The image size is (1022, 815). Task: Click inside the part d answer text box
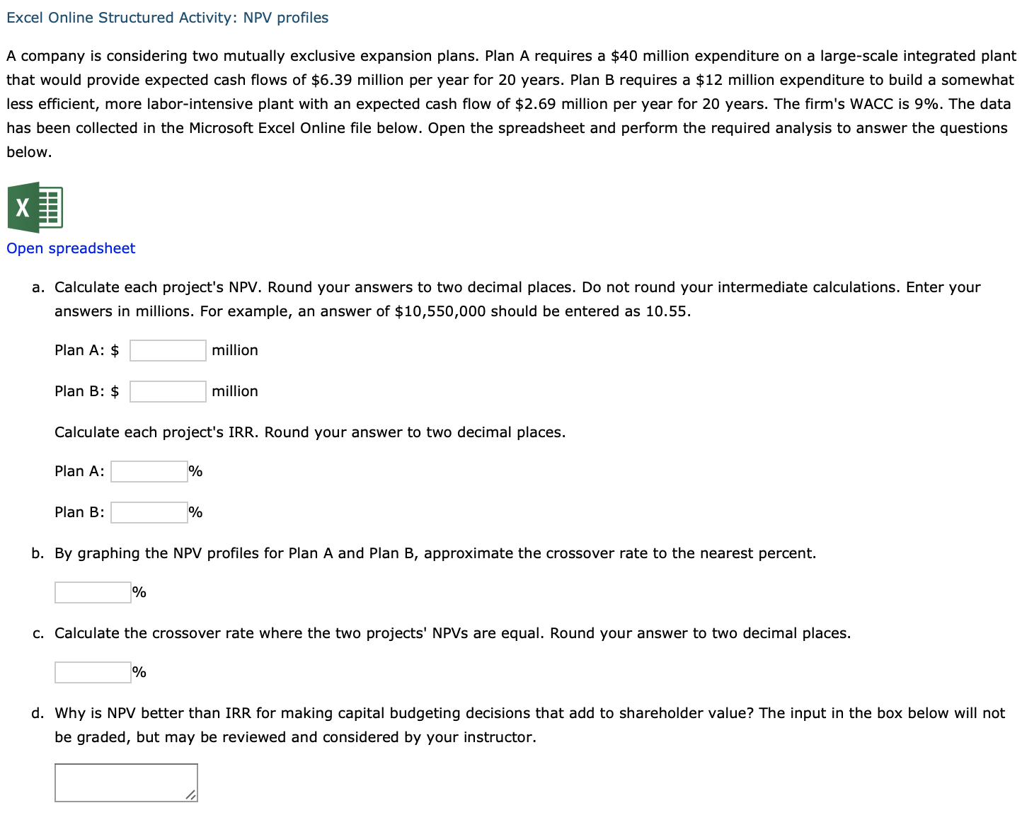[x=125, y=782]
